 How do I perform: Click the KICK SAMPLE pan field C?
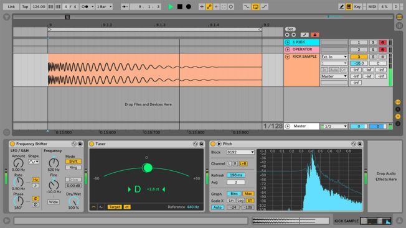click(x=378, y=63)
